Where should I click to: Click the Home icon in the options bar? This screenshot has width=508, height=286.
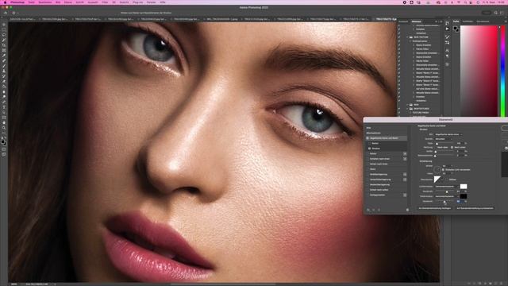click(6, 13)
